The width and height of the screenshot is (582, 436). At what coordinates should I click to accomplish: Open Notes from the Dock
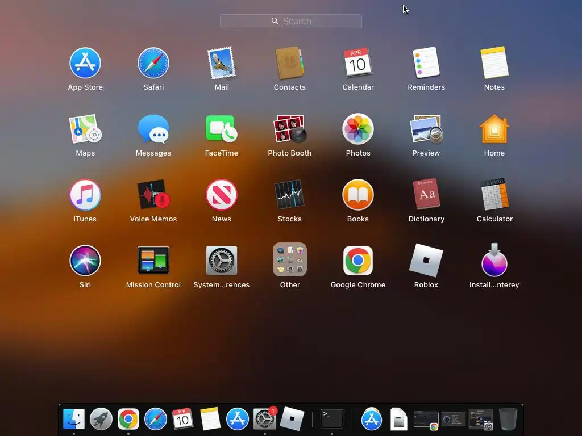[x=210, y=419]
